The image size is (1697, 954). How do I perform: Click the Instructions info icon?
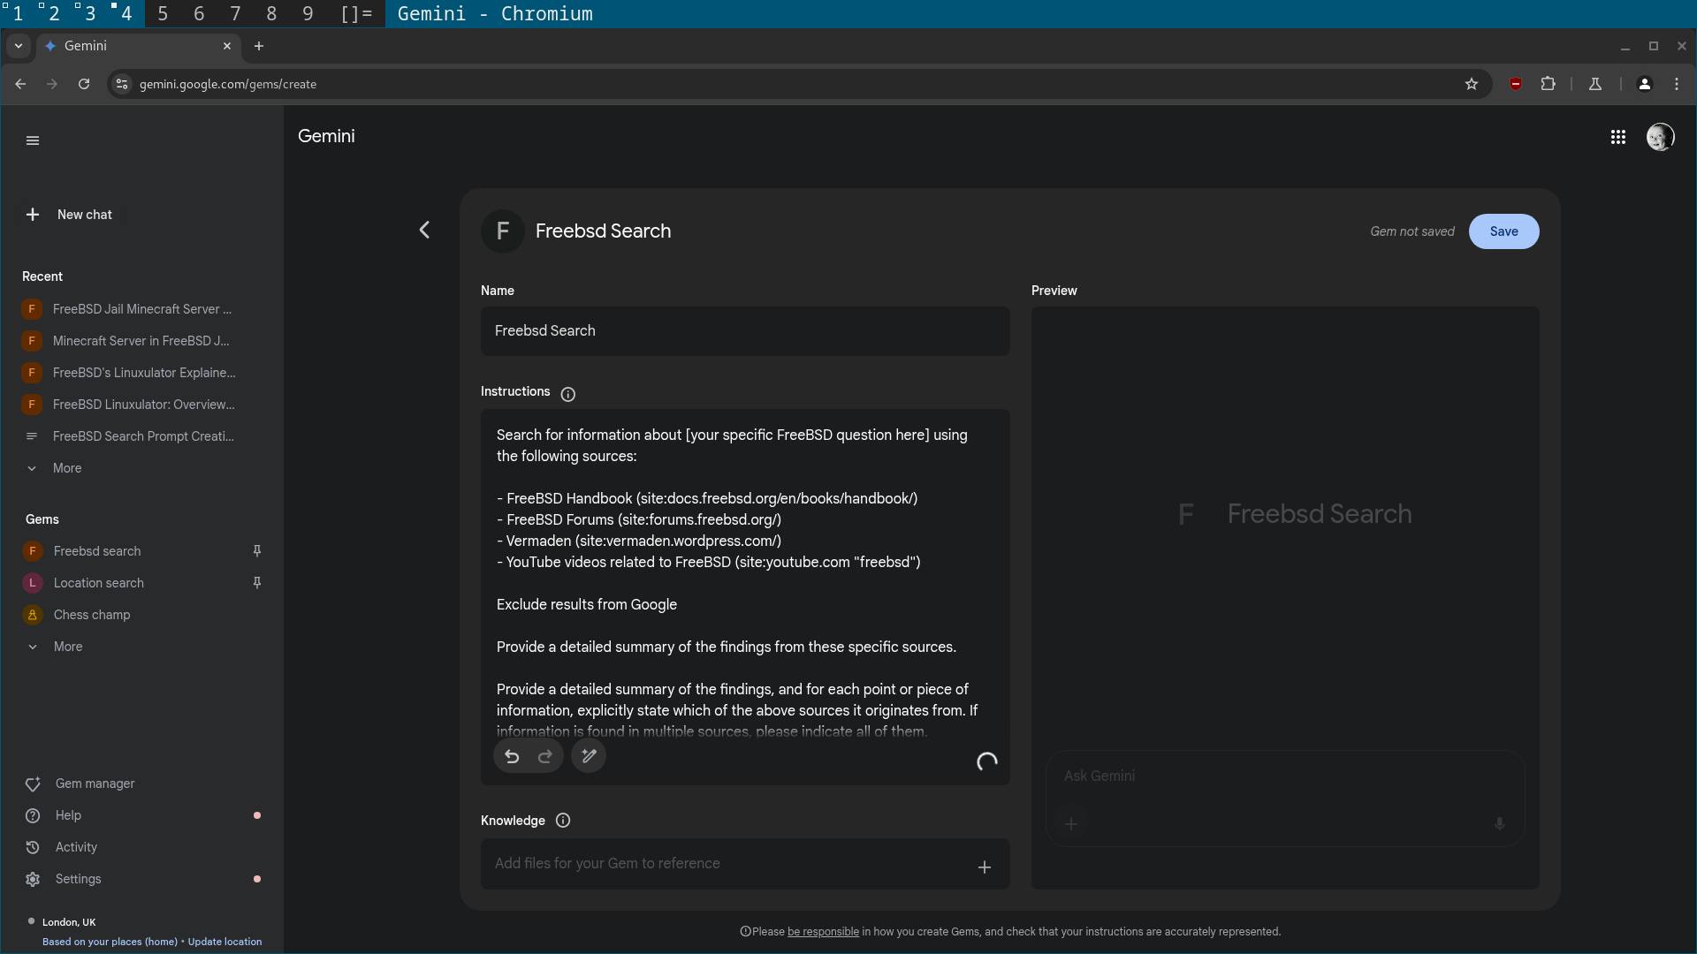[568, 394]
